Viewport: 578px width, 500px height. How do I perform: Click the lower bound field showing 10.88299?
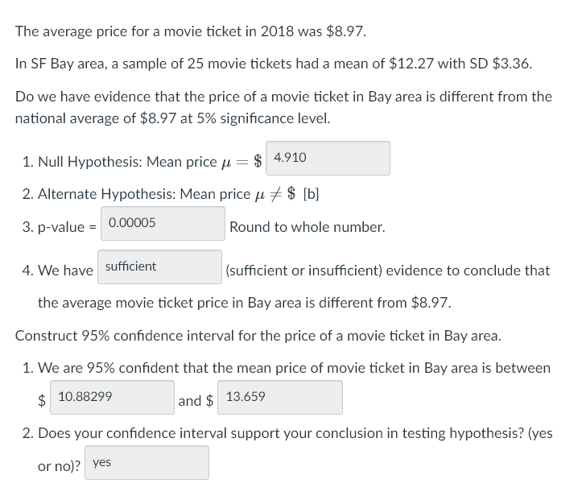click(112, 398)
